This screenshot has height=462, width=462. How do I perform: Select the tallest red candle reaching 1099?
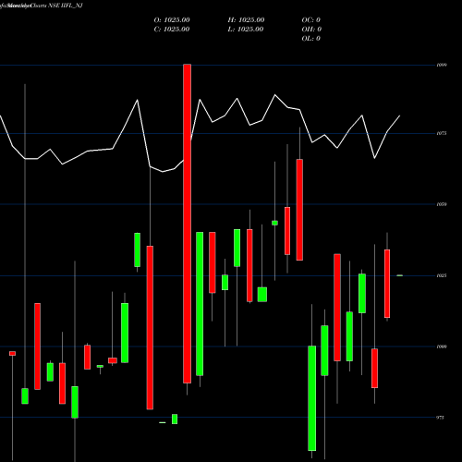coord(188,224)
